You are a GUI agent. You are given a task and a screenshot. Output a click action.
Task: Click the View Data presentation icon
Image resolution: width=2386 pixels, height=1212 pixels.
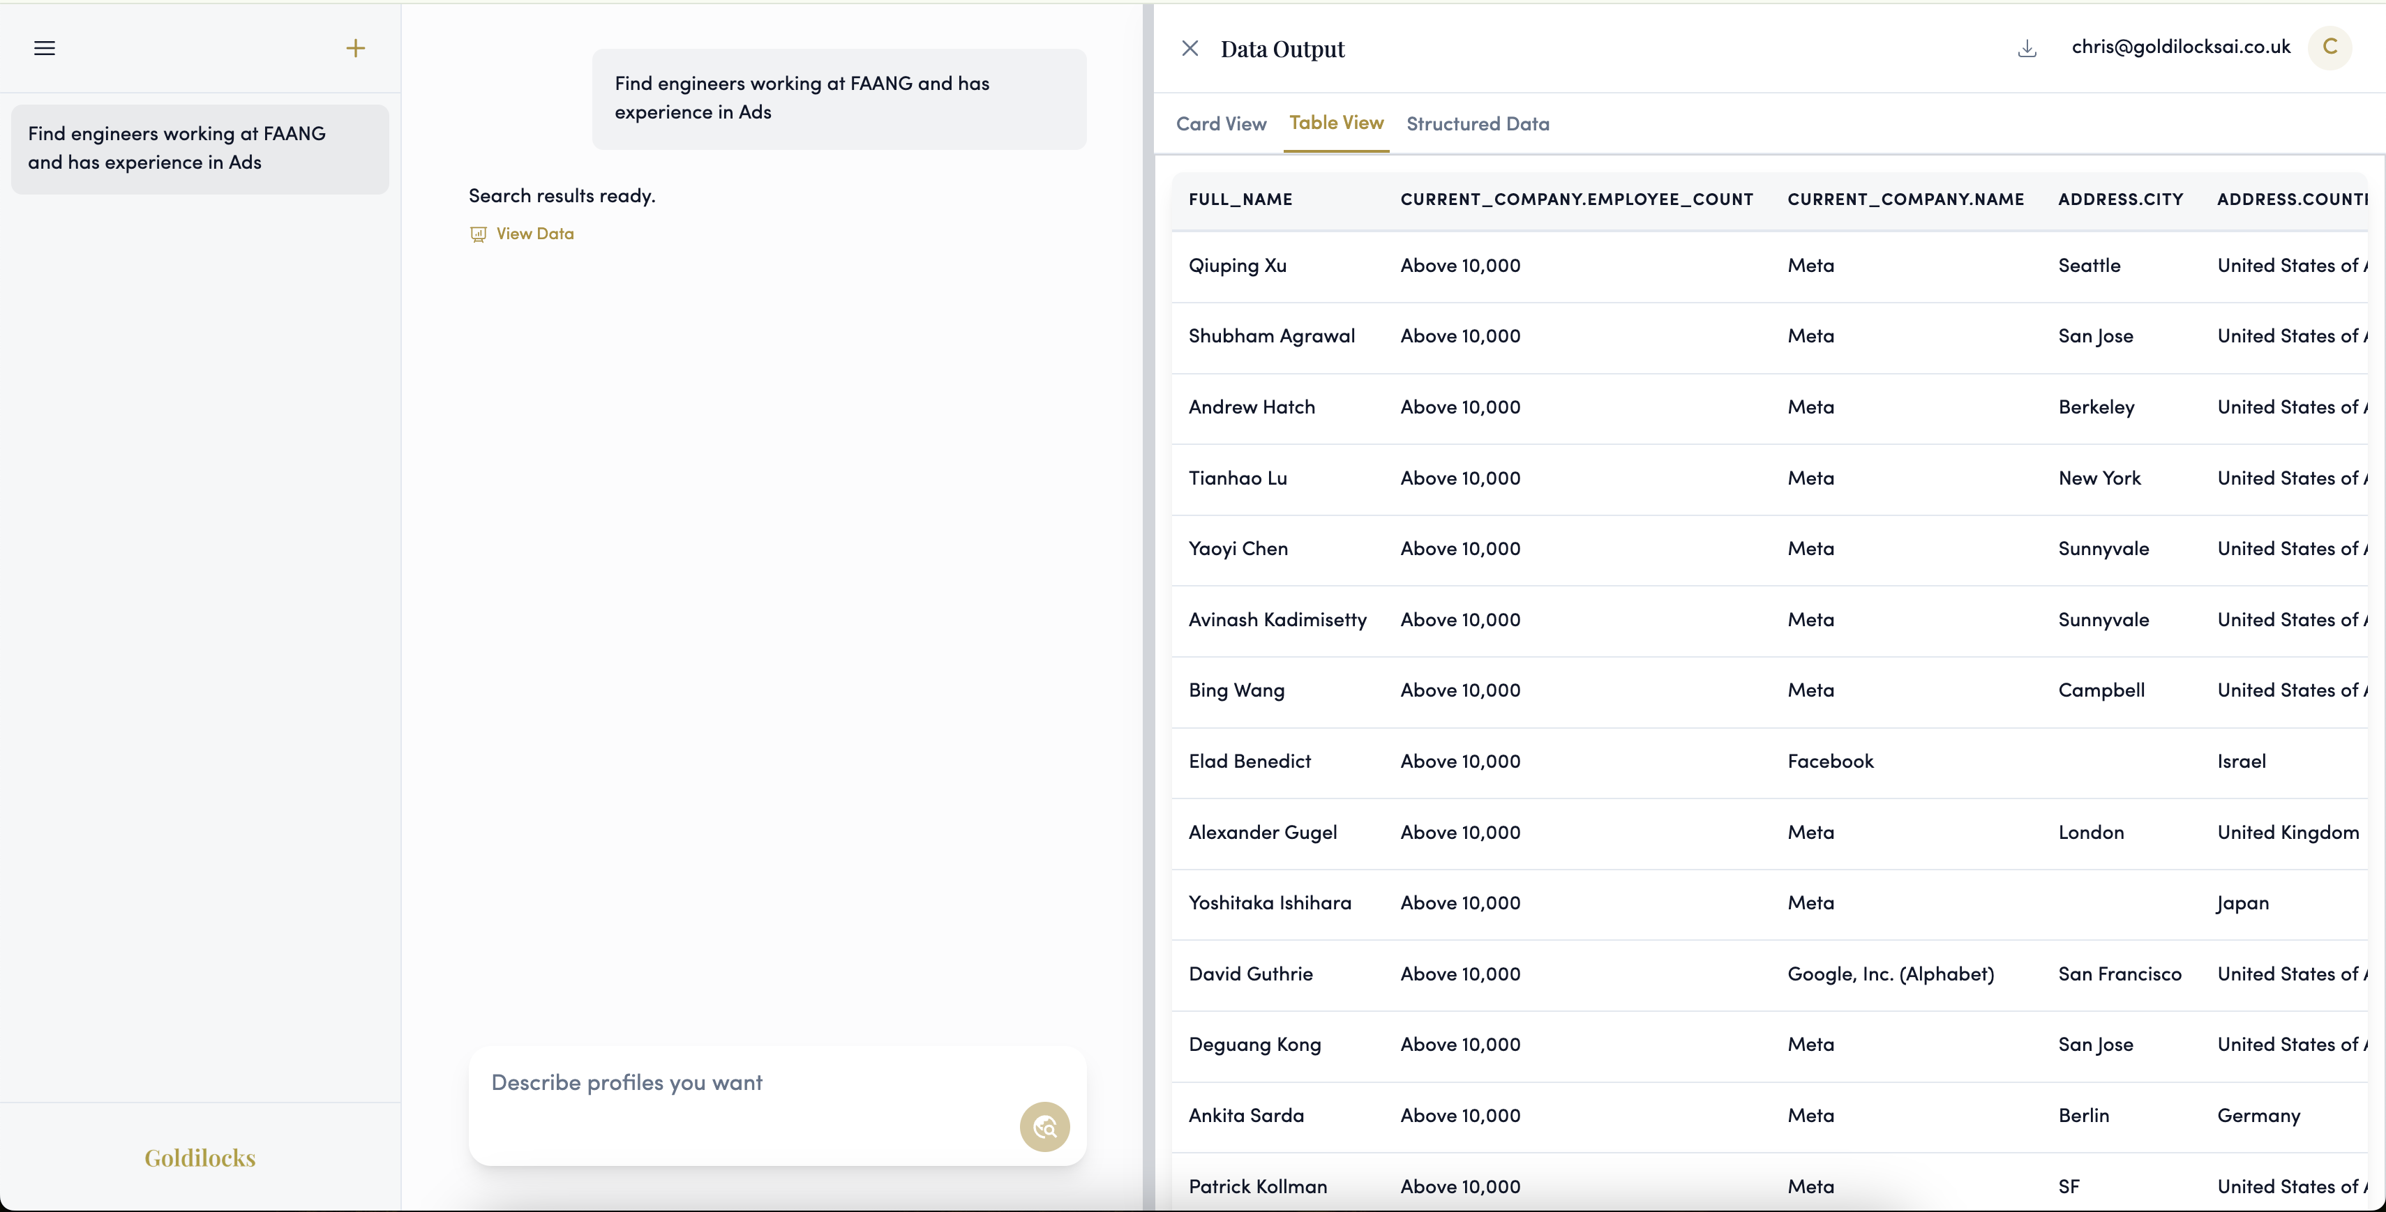point(478,234)
